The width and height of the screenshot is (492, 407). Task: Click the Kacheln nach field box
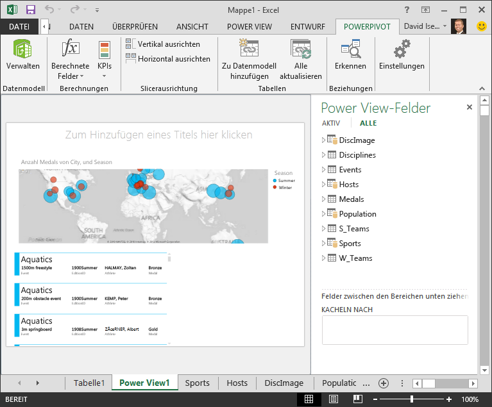pyautogui.click(x=394, y=330)
